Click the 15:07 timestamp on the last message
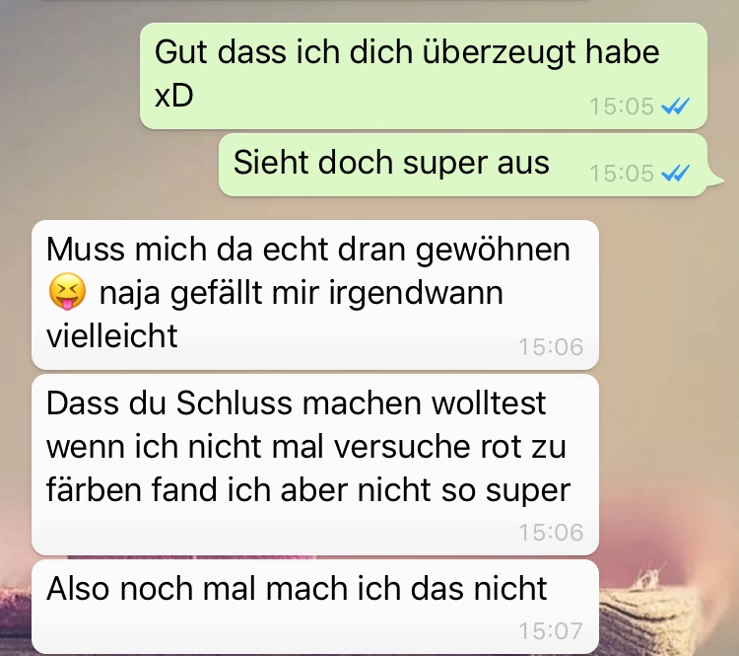The width and height of the screenshot is (739, 656). (x=551, y=631)
